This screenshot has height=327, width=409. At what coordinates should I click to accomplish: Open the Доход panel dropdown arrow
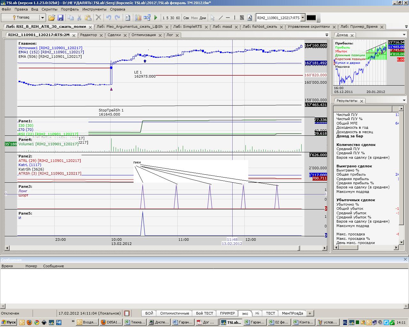tap(404, 35)
